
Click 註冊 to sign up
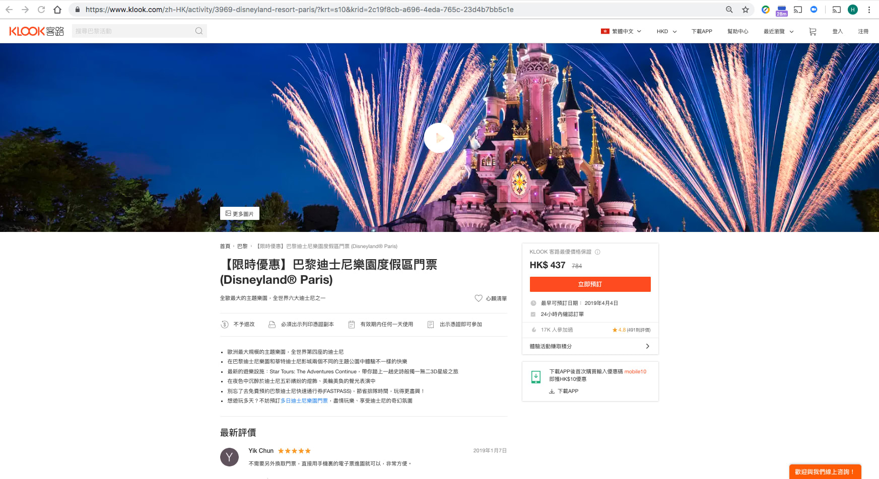[x=863, y=31]
